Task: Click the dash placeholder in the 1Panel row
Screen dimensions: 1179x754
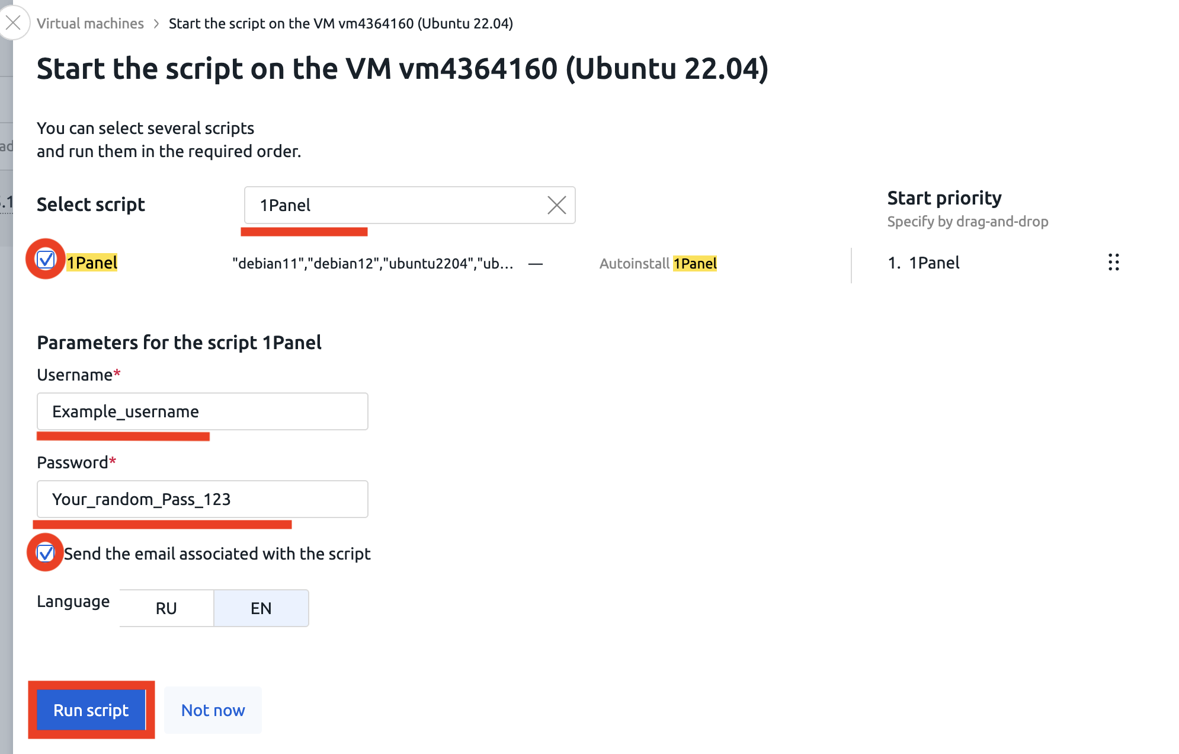Action: pyautogui.click(x=536, y=264)
